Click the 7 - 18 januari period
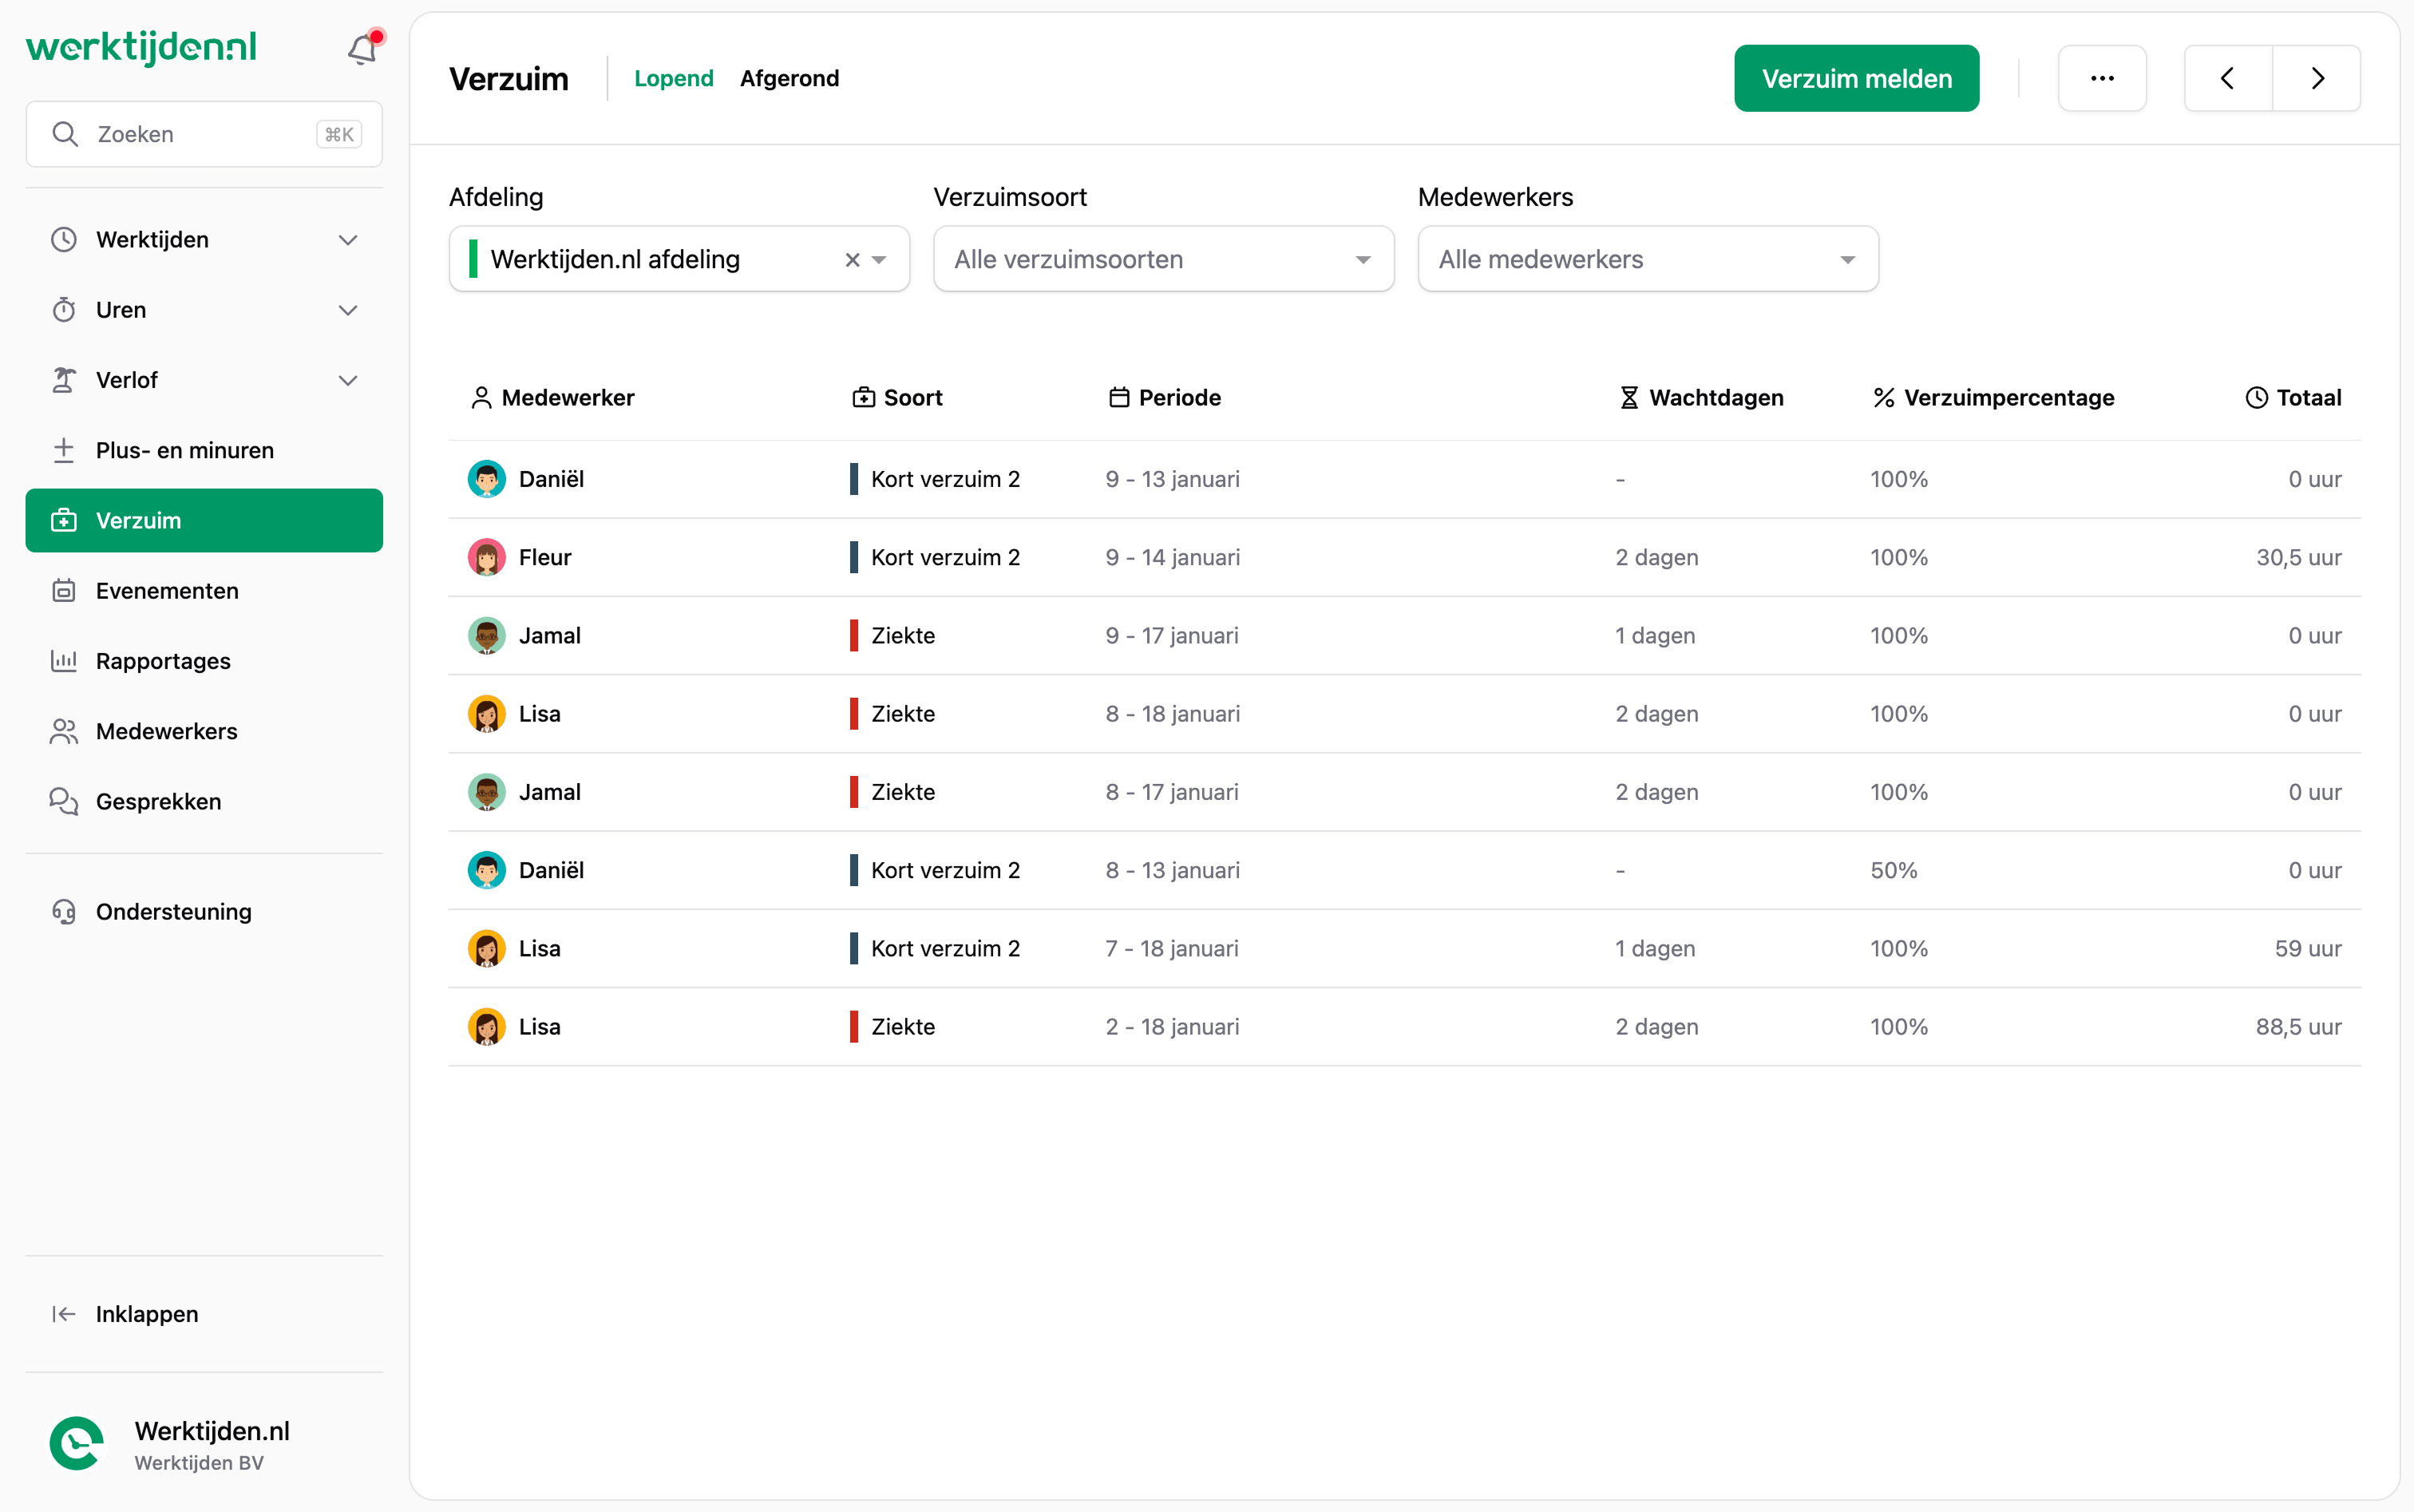 tap(1172, 949)
